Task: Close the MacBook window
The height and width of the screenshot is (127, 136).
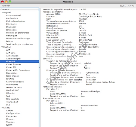Action: click(x=2, y=2)
